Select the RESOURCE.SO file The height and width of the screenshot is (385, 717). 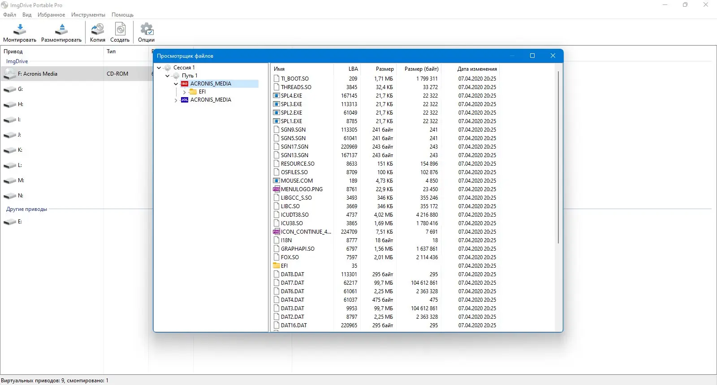[x=298, y=164]
